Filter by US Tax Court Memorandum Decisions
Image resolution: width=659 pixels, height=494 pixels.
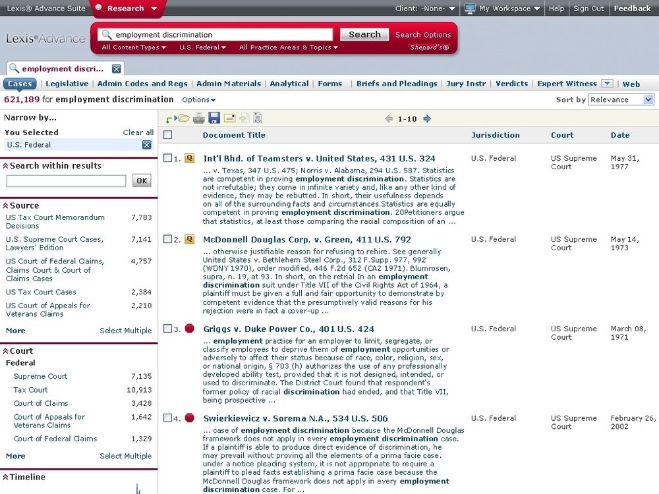click(x=55, y=222)
